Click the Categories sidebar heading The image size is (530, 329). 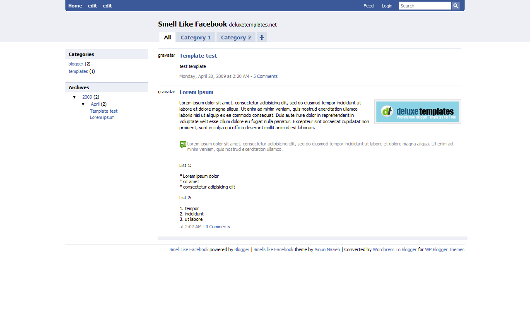coord(81,54)
